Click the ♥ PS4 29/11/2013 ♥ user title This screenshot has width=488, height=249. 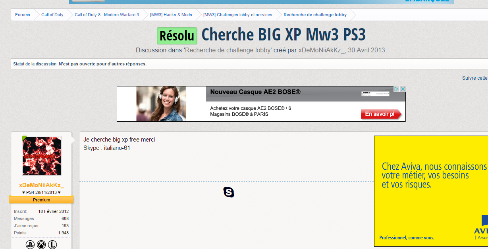click(42, 192)
